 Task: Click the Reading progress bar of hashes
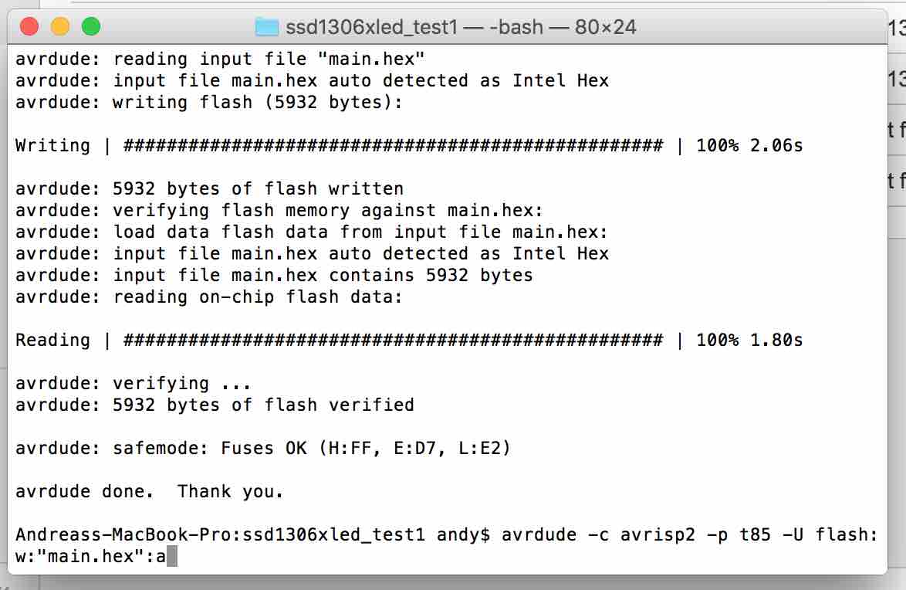pos(393,340)
